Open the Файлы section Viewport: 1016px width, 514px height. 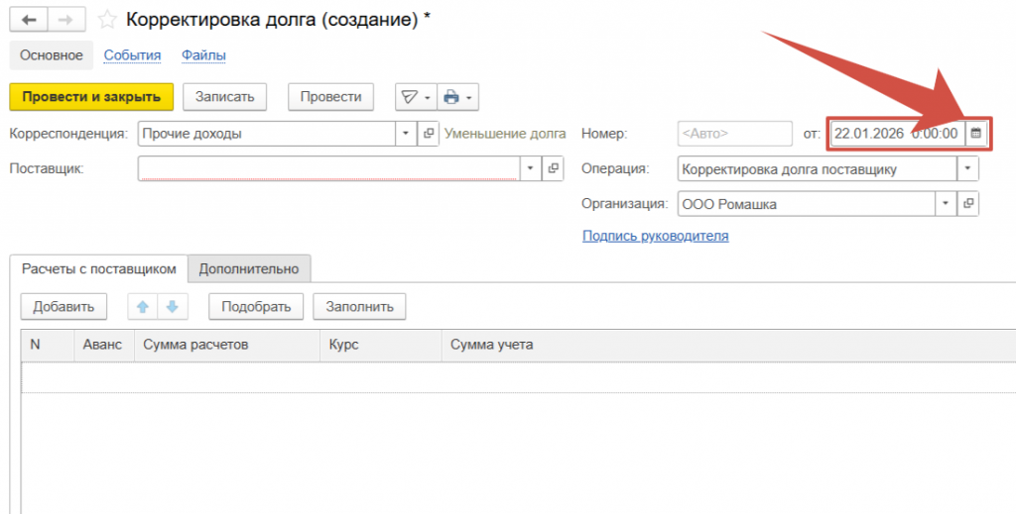pos(203,55)
